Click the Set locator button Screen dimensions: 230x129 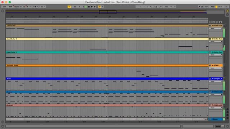(213, 22)
